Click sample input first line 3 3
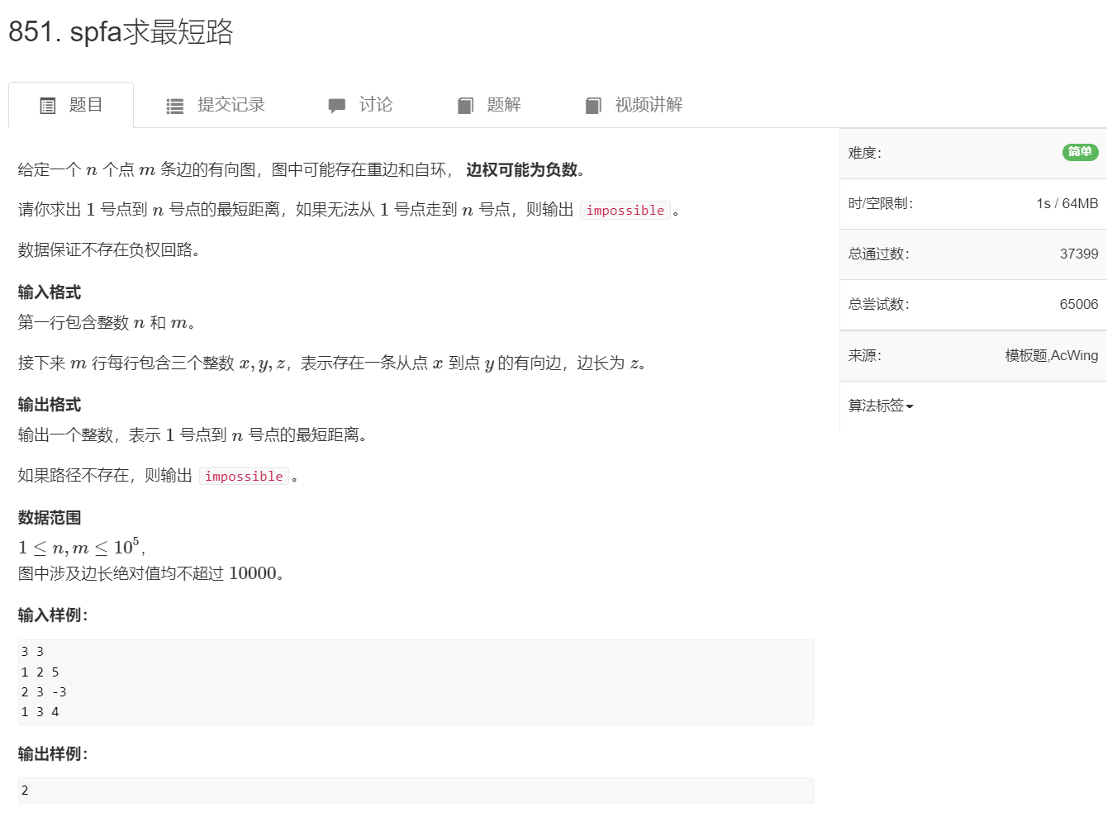 point(32,652)
